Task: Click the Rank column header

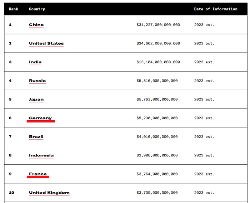Action: tap(14, 9)
